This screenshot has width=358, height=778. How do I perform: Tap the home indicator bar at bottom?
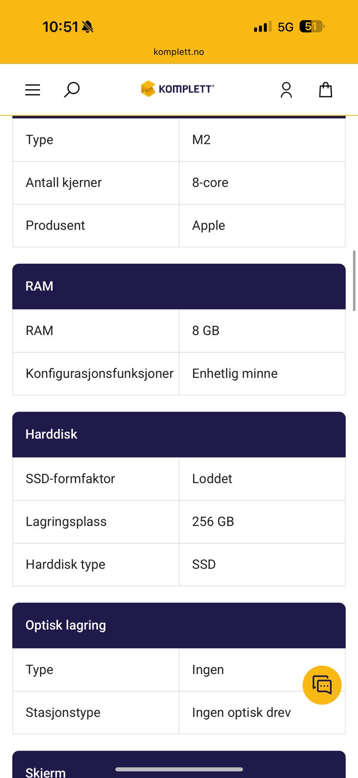pos(179,769)
